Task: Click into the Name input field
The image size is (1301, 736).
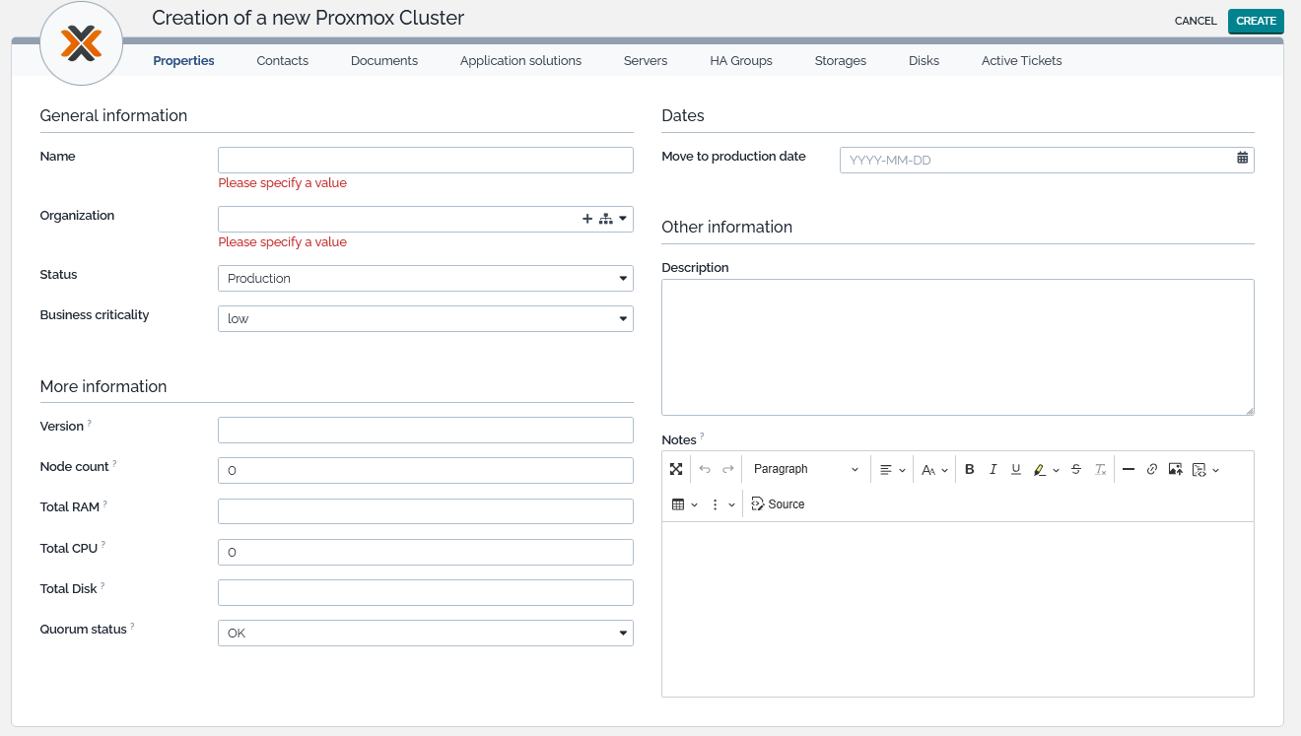Action: [425, 161]
